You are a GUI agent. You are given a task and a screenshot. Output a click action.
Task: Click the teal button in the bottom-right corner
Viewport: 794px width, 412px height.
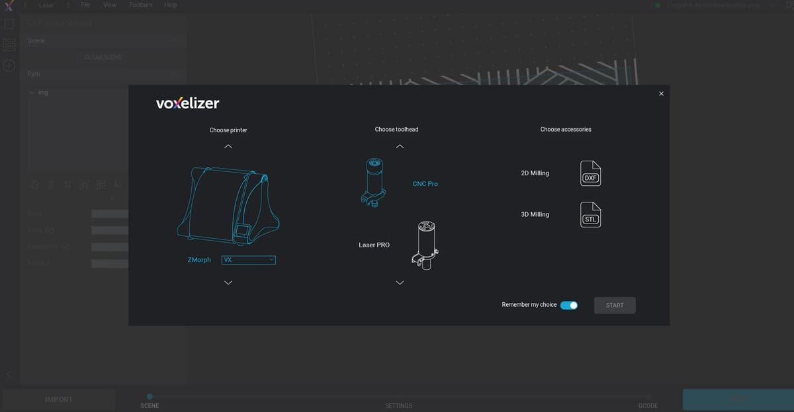(738, 399)
